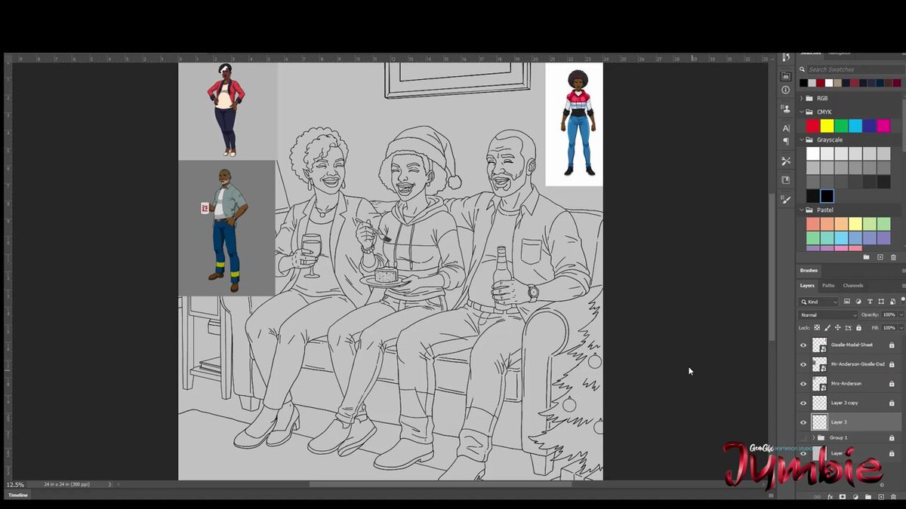Switch to the Paths tab
The height and width of the screenshot is (509, 906).
[828, 286]
